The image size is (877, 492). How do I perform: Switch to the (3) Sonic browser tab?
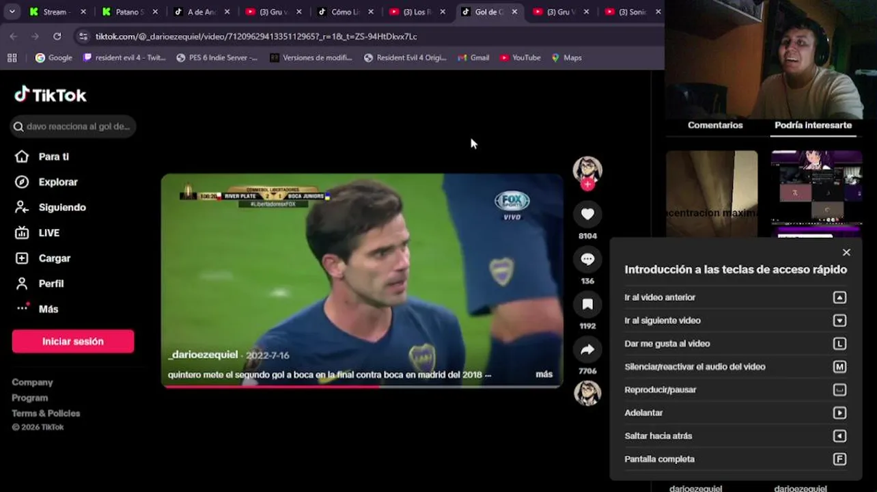point(632,12)
